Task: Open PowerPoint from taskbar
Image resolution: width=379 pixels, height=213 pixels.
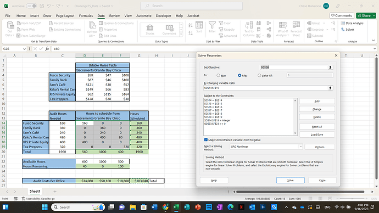Action: [198, 207]
